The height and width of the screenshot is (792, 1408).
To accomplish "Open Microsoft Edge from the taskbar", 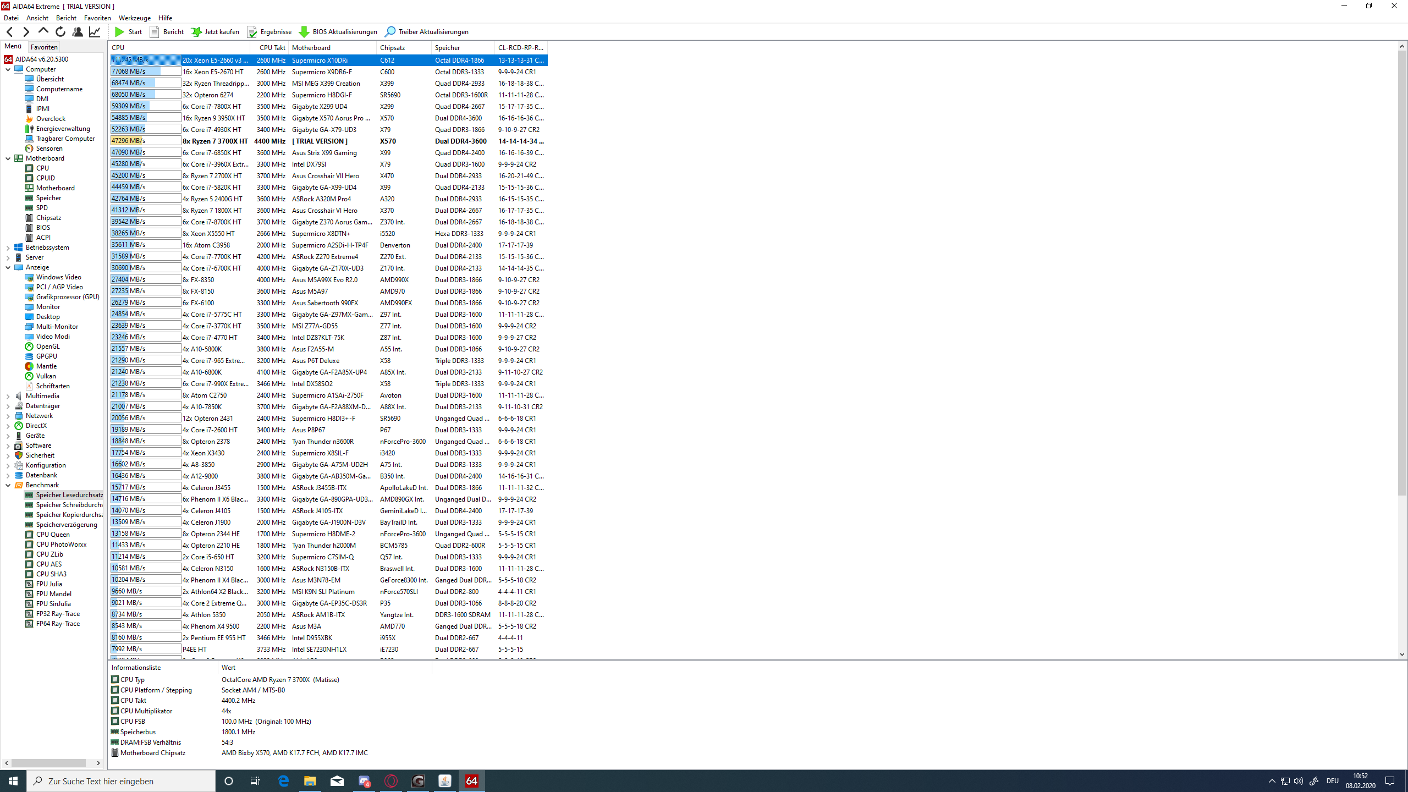I will coord(283,781).
